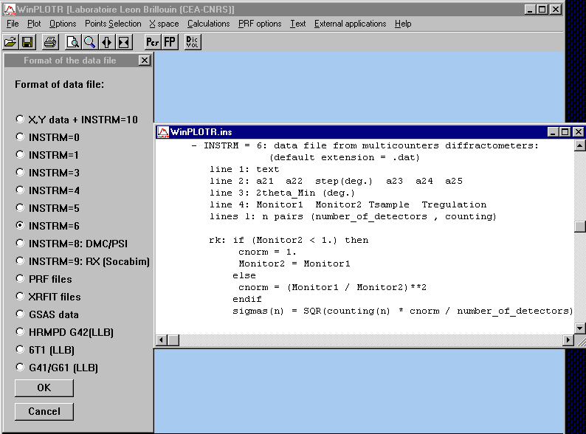Click the open file folder icon
This screenshot has width=586, height=434.
(10, 42)
